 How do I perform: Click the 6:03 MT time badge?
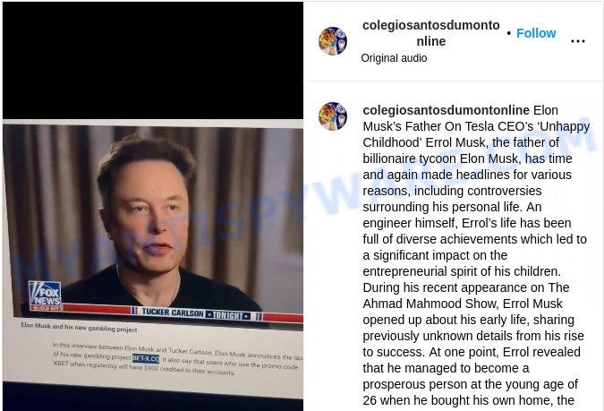point(46,308)
